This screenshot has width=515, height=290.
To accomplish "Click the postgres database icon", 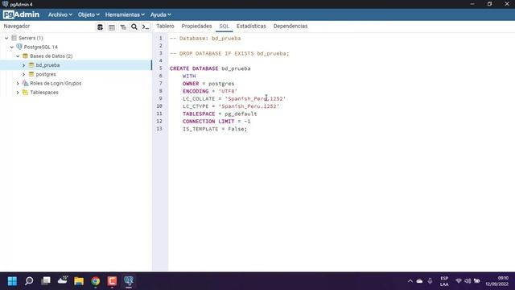I will pos(31,74).
